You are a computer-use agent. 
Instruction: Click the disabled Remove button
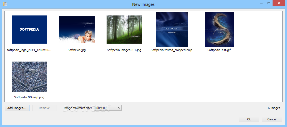44,108
